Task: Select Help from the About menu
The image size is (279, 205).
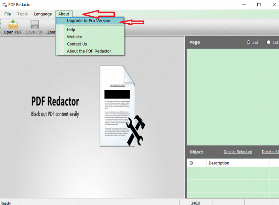Action: 71,30
